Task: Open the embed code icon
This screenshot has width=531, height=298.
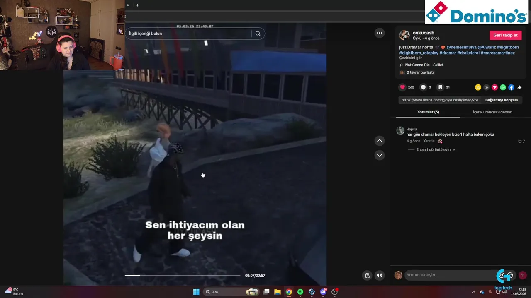Action: (x=486, y=87)
